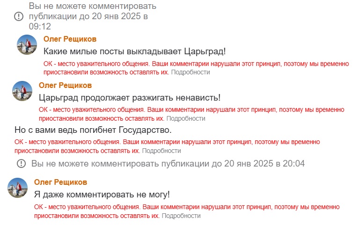The height and width of the screenshot is (225, 362).
Task: Click the exclamation icon beside the 09:12 notice
Action: tap(19, 16)
